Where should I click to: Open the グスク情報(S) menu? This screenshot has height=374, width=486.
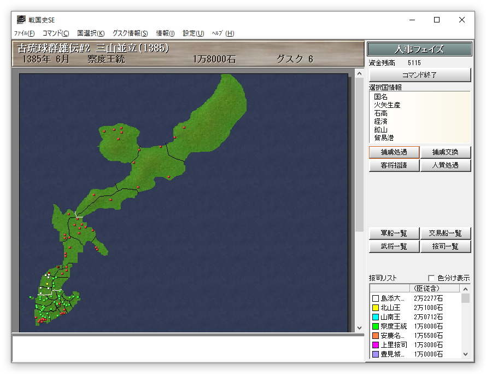[x=130, y=33]
